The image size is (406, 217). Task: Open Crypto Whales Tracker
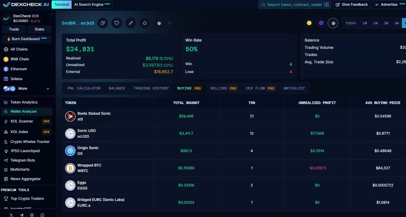(27, 142)
